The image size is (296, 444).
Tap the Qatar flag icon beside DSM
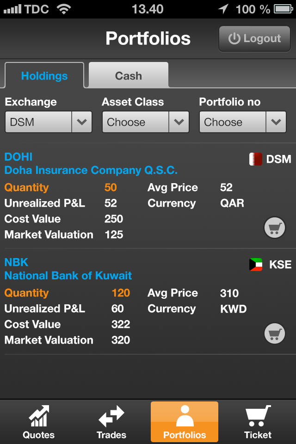tap(256, 159)
